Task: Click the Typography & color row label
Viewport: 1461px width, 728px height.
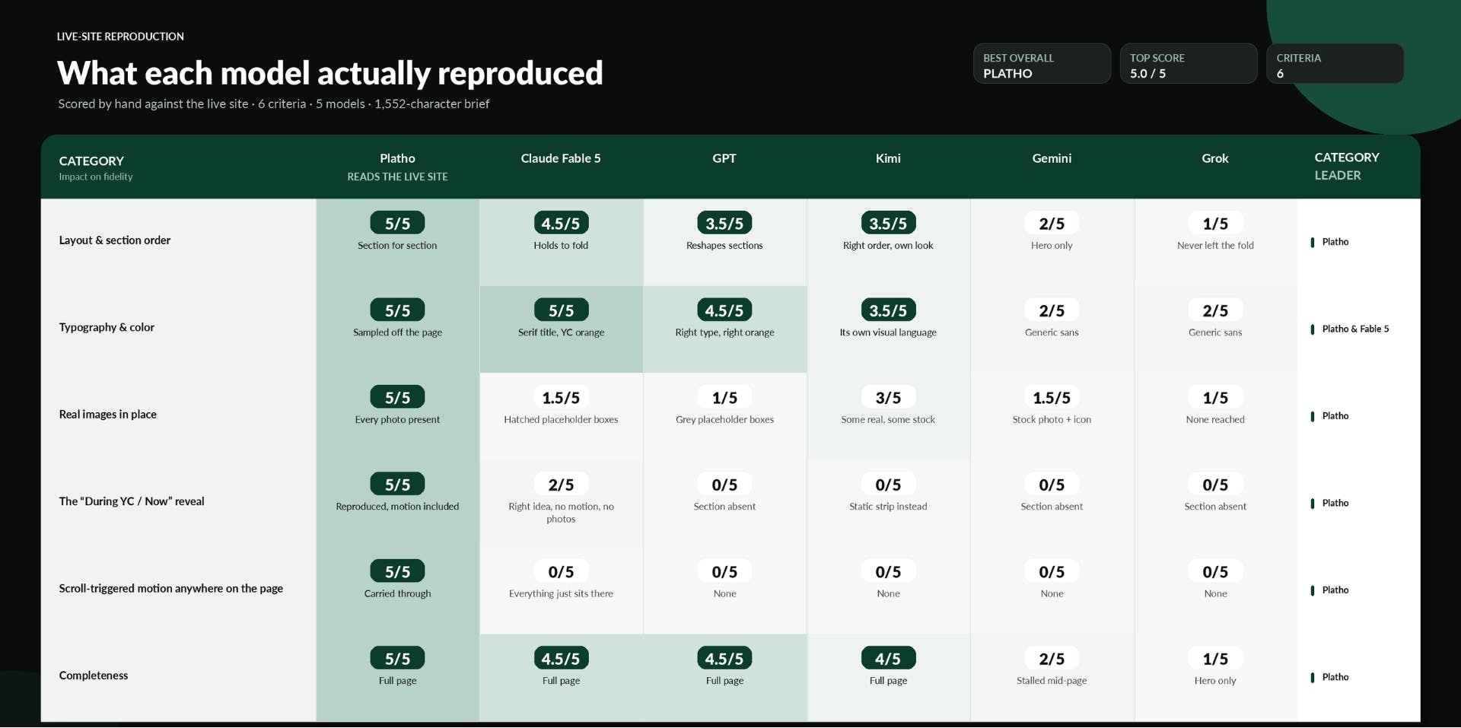Action: point(107,327)
